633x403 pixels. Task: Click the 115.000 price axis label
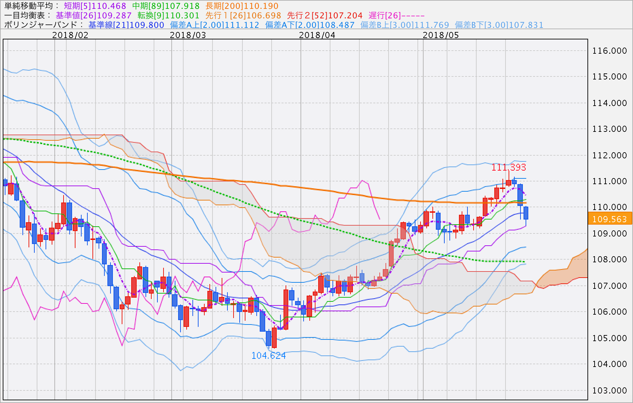[610, 76]
